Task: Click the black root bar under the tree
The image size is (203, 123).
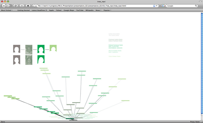Action: pyautogui.click(x=73, y=120)
